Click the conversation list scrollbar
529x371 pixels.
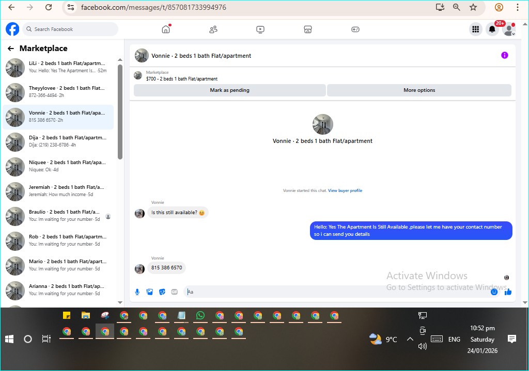120,111
